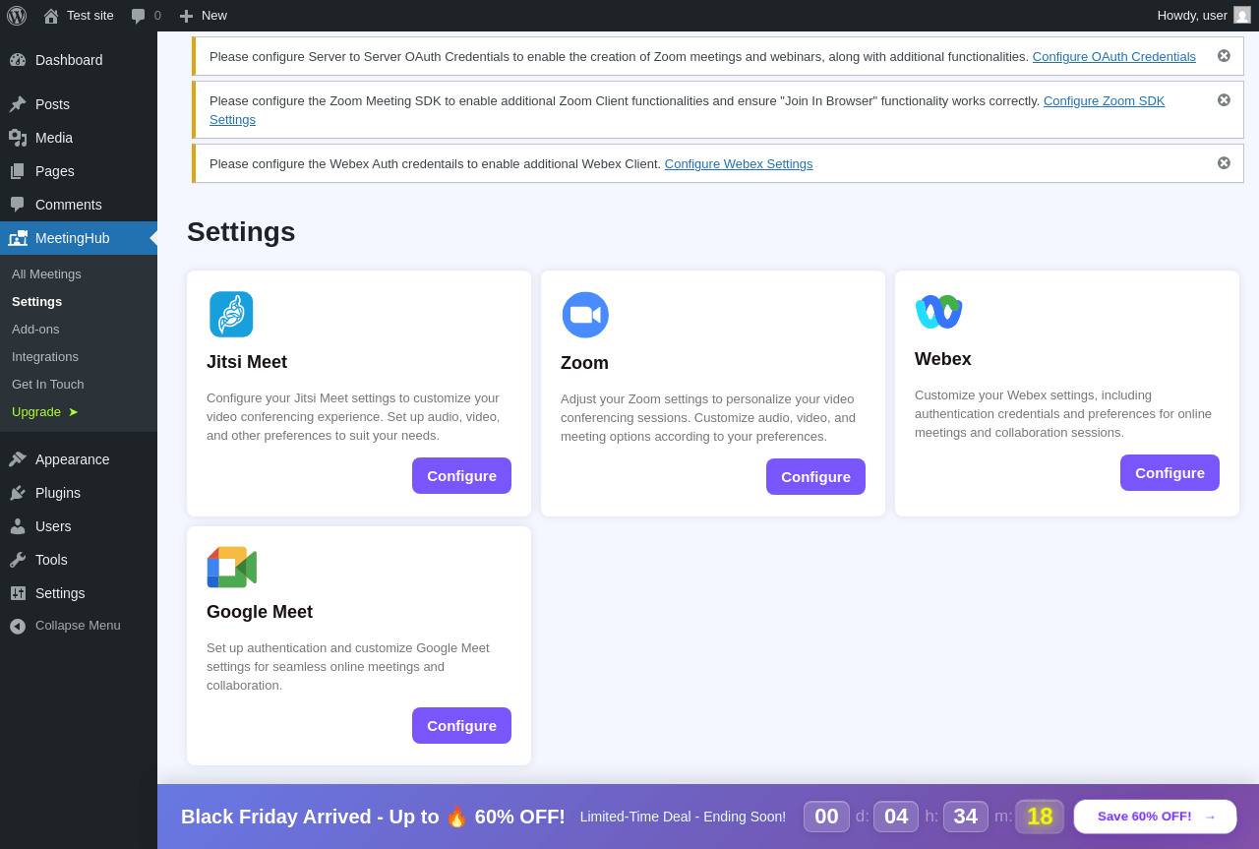Image resolution: width=1259 pixels, height=849 pixels.
Task: Click the Appearance paintbrush icon
Action: click(x=18, y=459)
